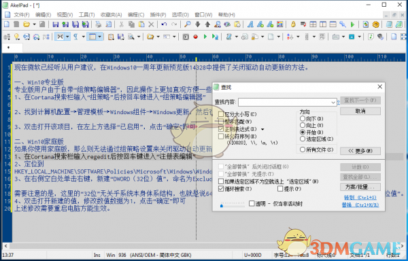Click the 替换 (Ctrl+H/R) link
Viewport: 408px width, 261px height.
tap(360, 205)
